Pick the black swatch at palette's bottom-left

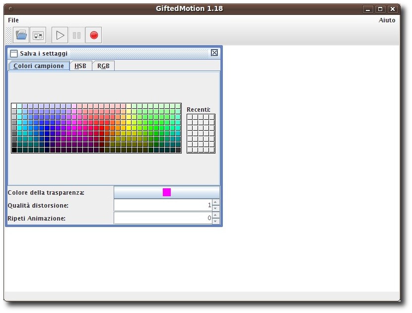[x=14, y=150]
